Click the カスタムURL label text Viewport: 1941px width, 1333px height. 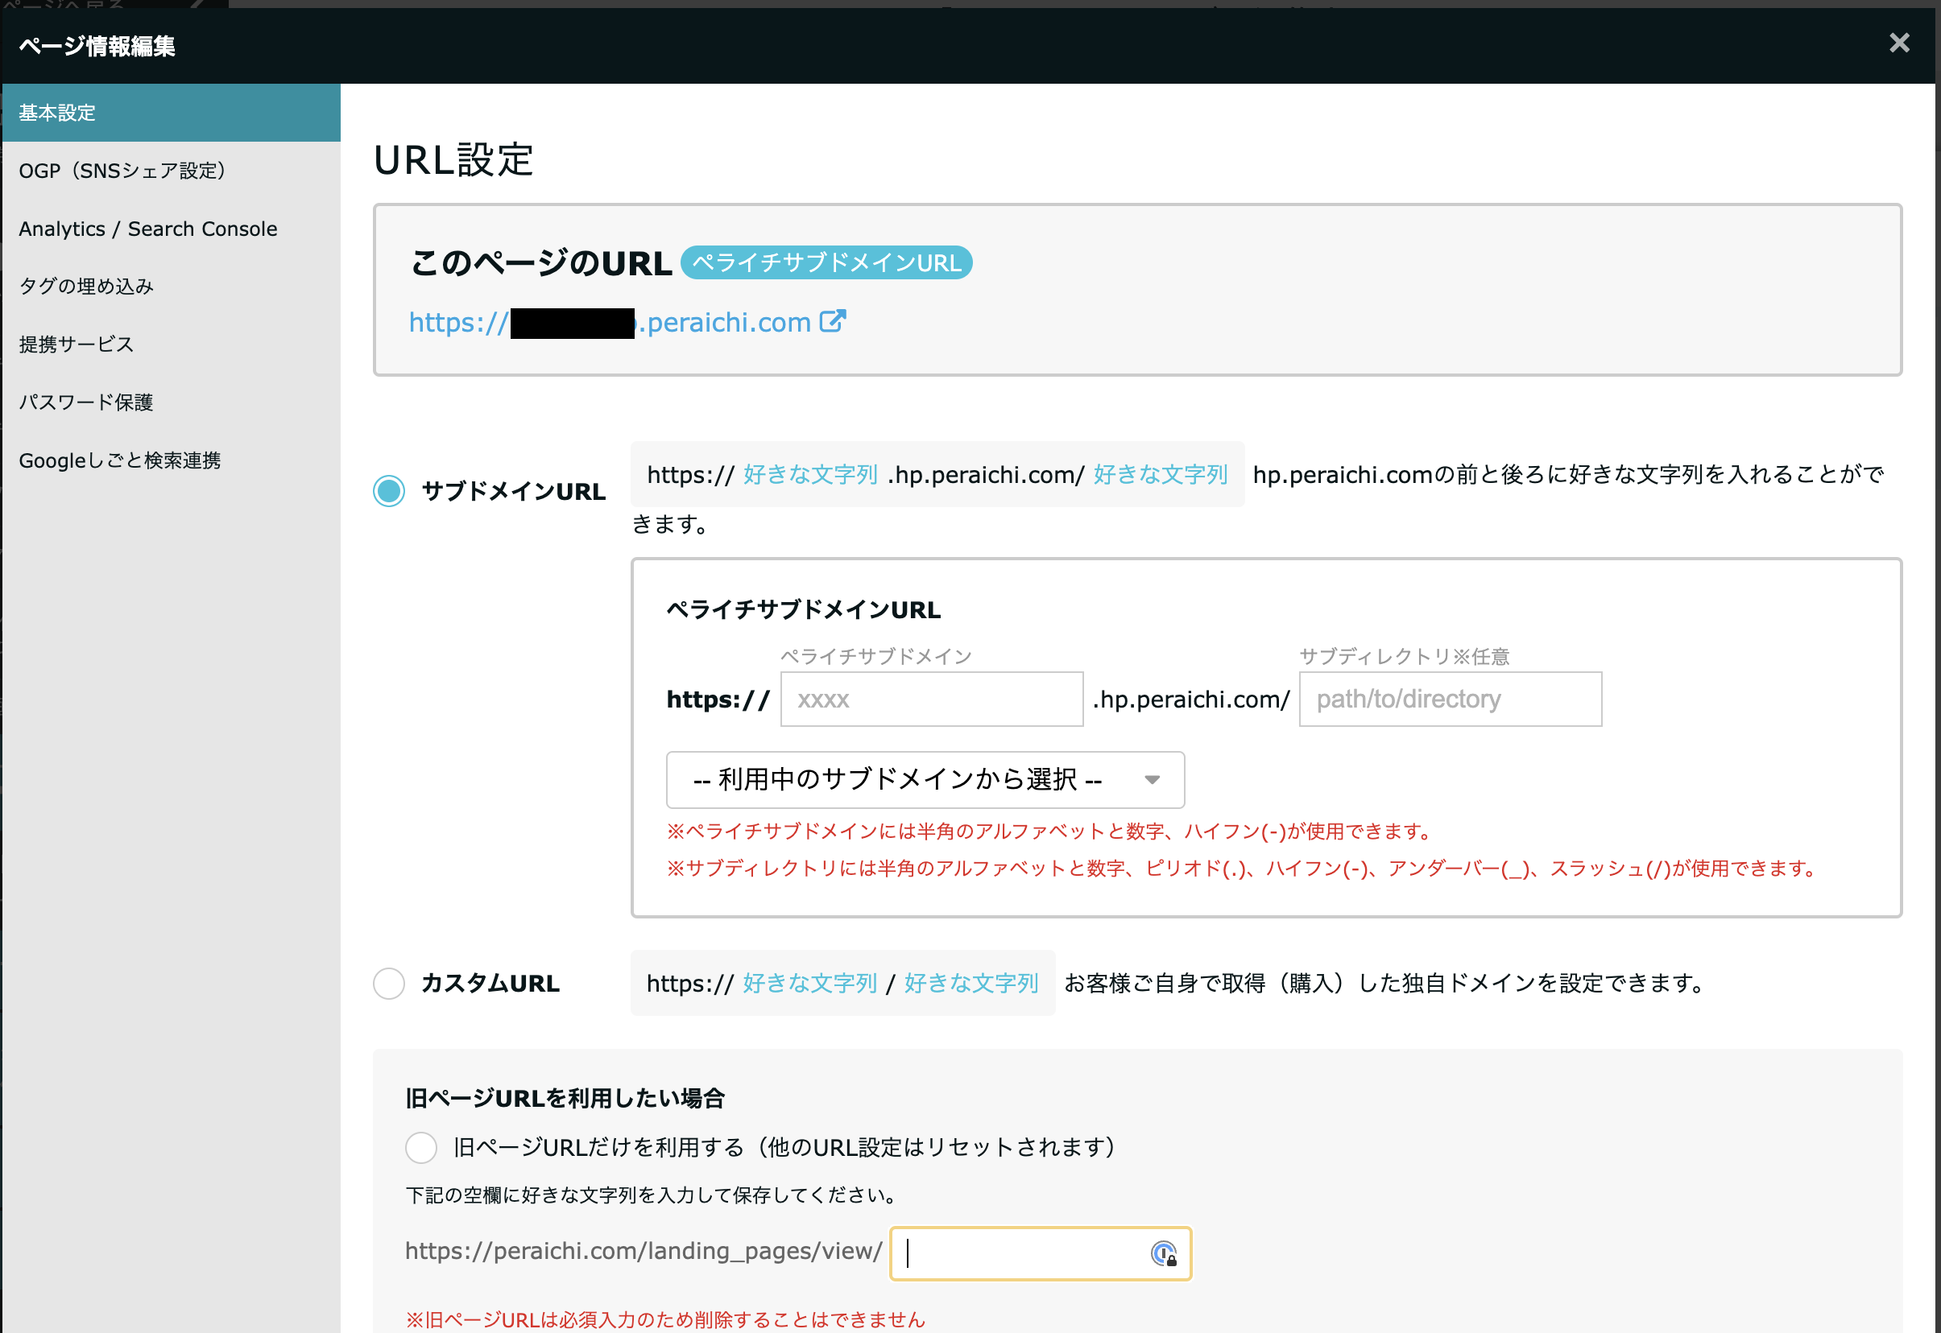(x=490, y=984)
